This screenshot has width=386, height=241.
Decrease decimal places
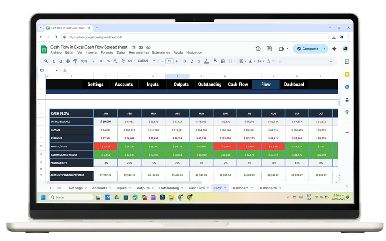point(115,61)
